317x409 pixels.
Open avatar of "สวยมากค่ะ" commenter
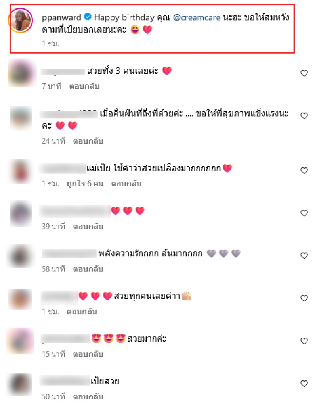20,341
